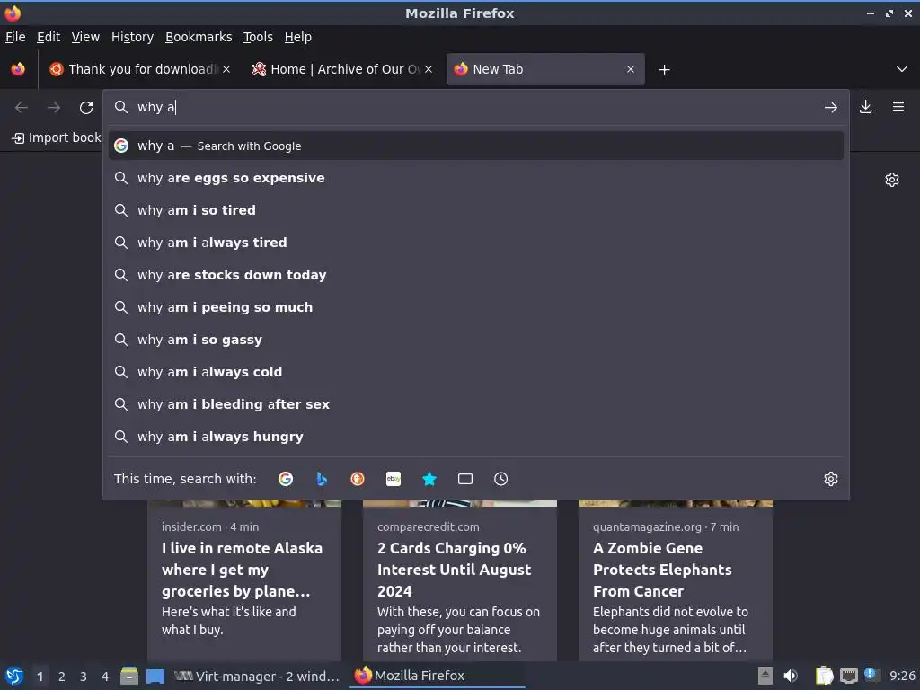Open the Bookmarks menu
The width and height of the screenshot is (920, 690).
point(199,37)
